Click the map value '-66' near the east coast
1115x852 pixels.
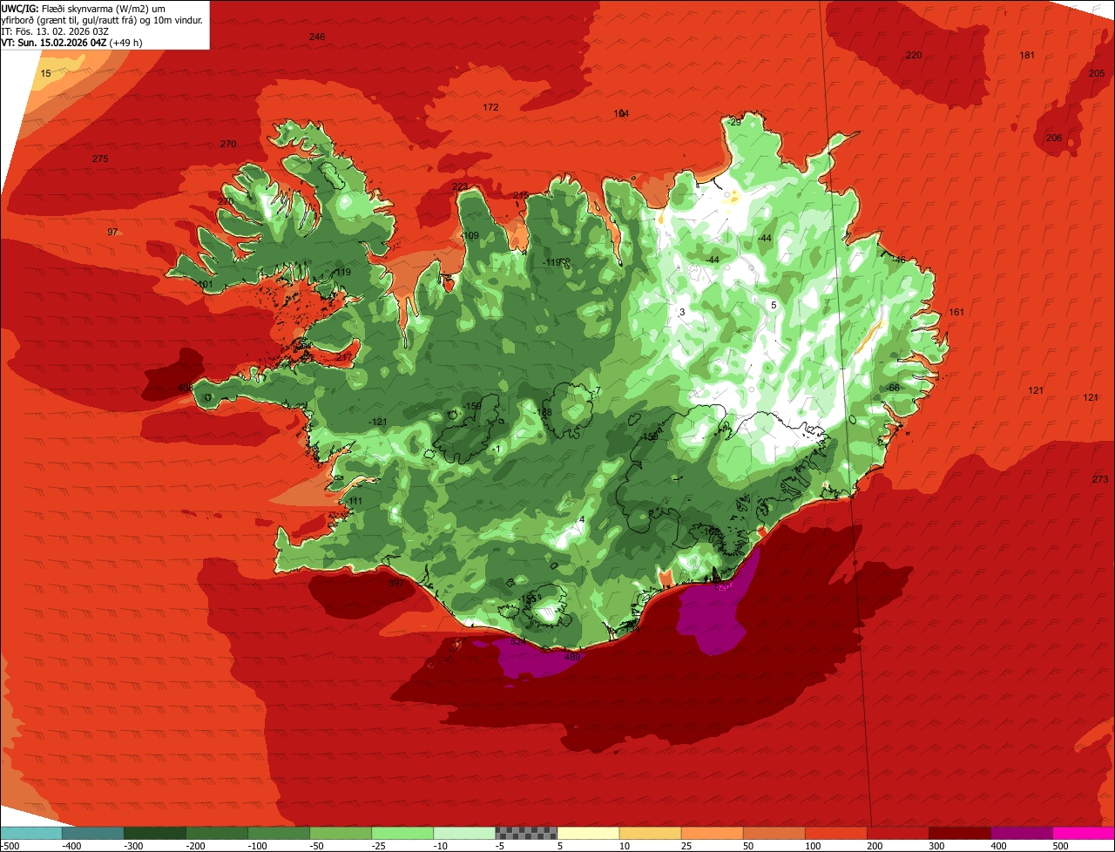click(x=892, y=387)
